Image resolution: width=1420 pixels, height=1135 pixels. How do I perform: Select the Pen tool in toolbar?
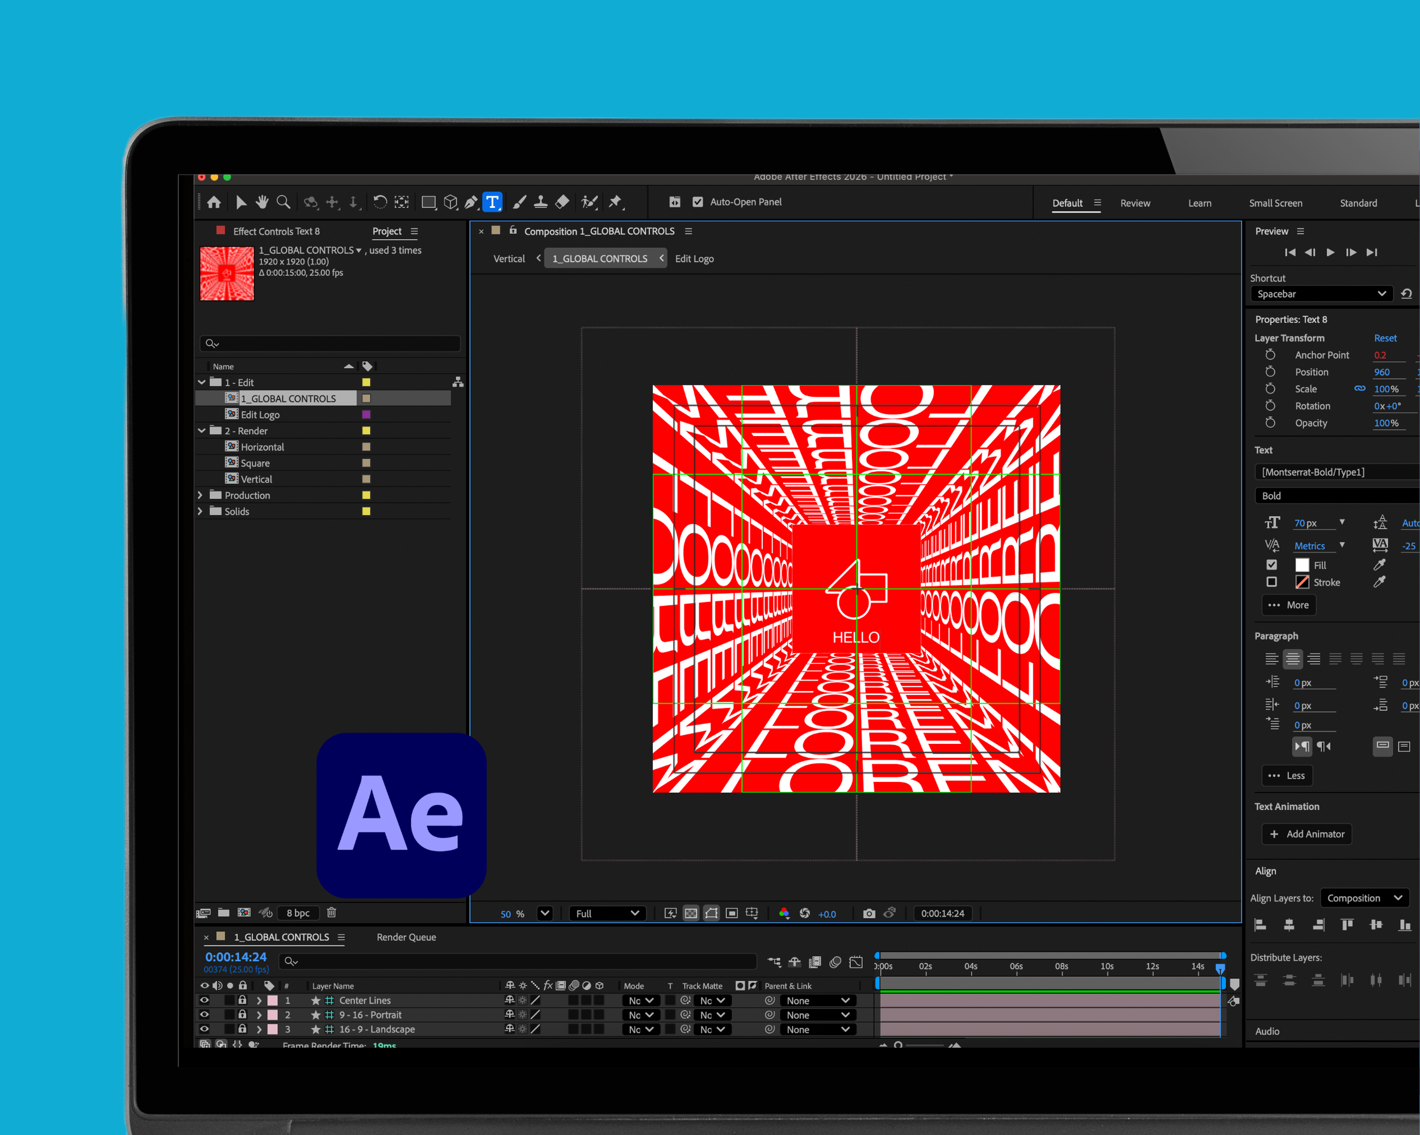point(471,202)
